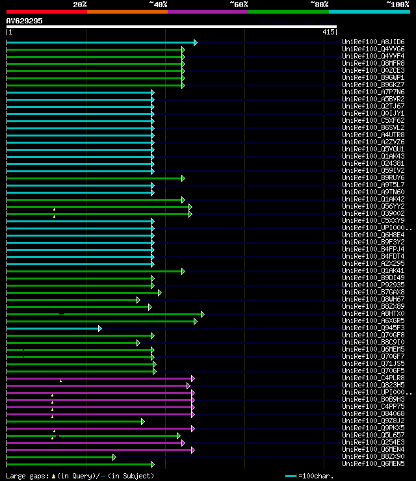416x481 pixels.
Task: Select hit label UniRef100_B8ZX90
Action: tap(373, 456)
